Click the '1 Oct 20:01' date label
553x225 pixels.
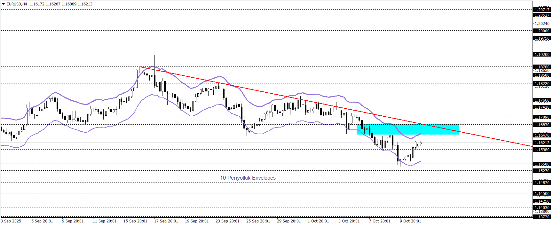click(x=318, y=221)
